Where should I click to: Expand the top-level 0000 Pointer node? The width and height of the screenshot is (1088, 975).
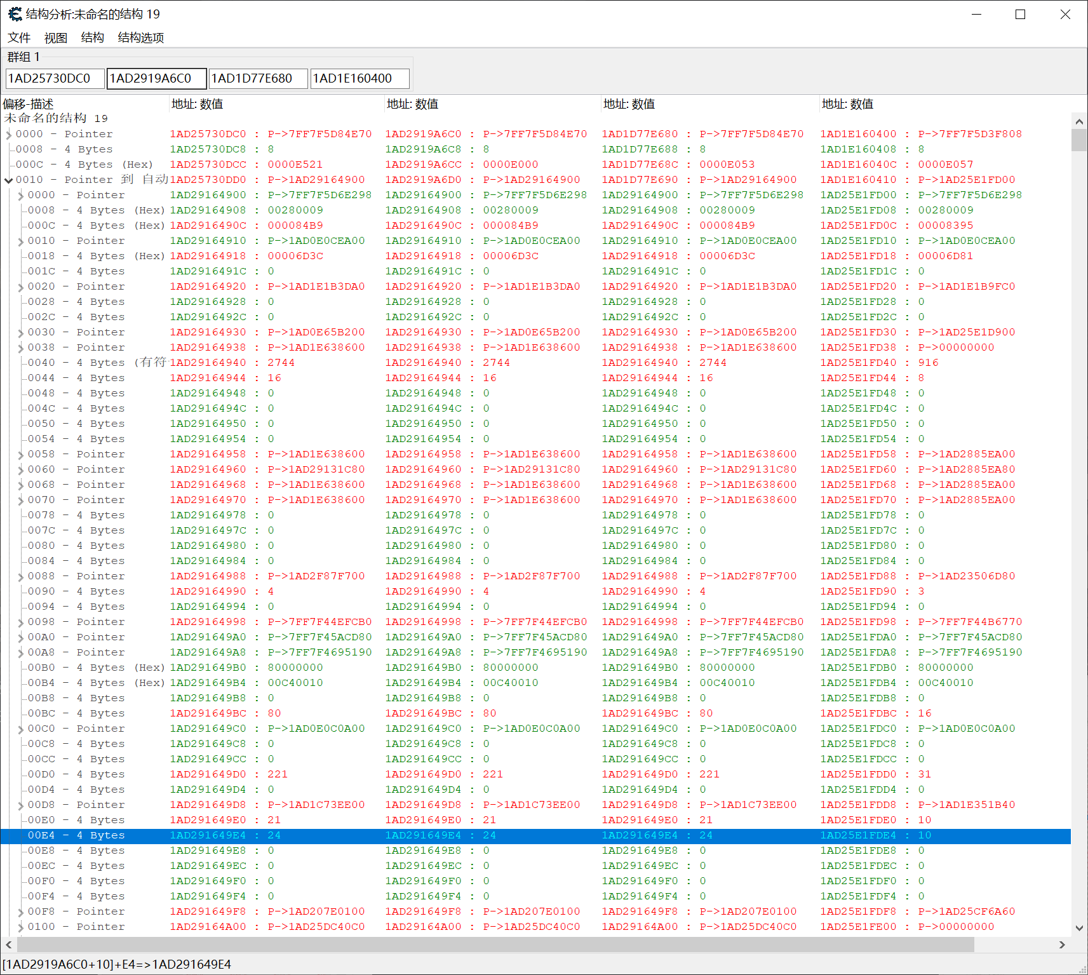click(x=9, y=135)
